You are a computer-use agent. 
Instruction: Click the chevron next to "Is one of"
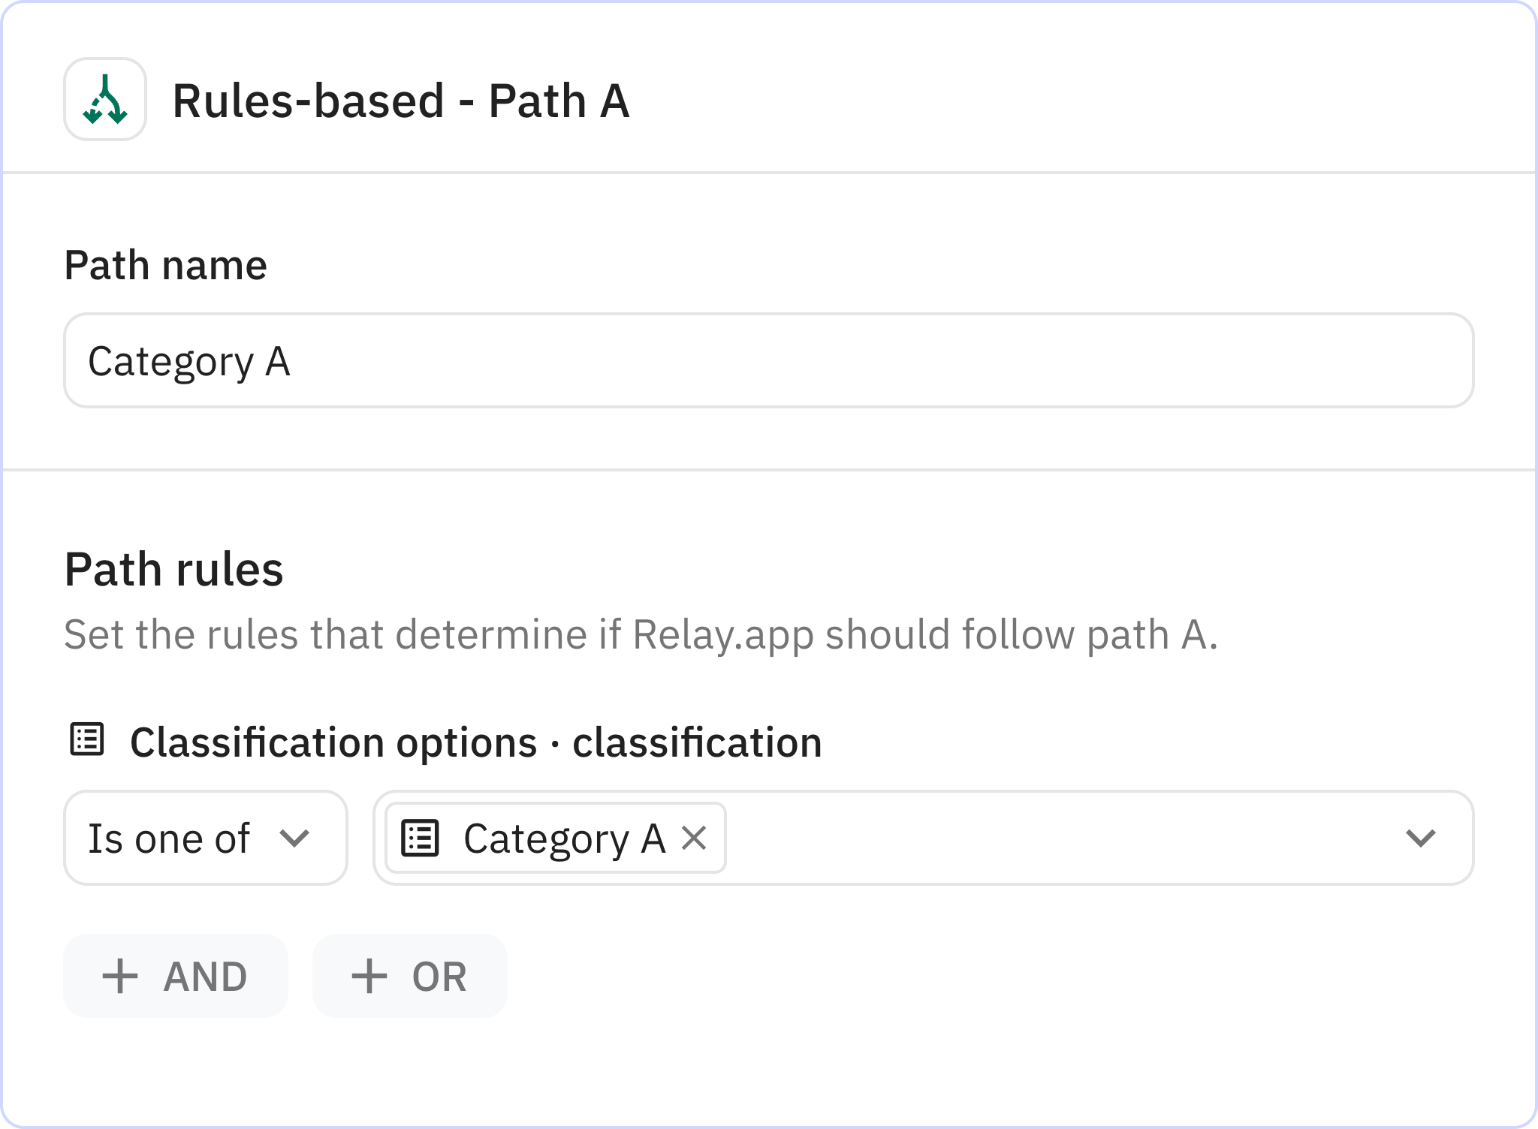coord(294,838)
